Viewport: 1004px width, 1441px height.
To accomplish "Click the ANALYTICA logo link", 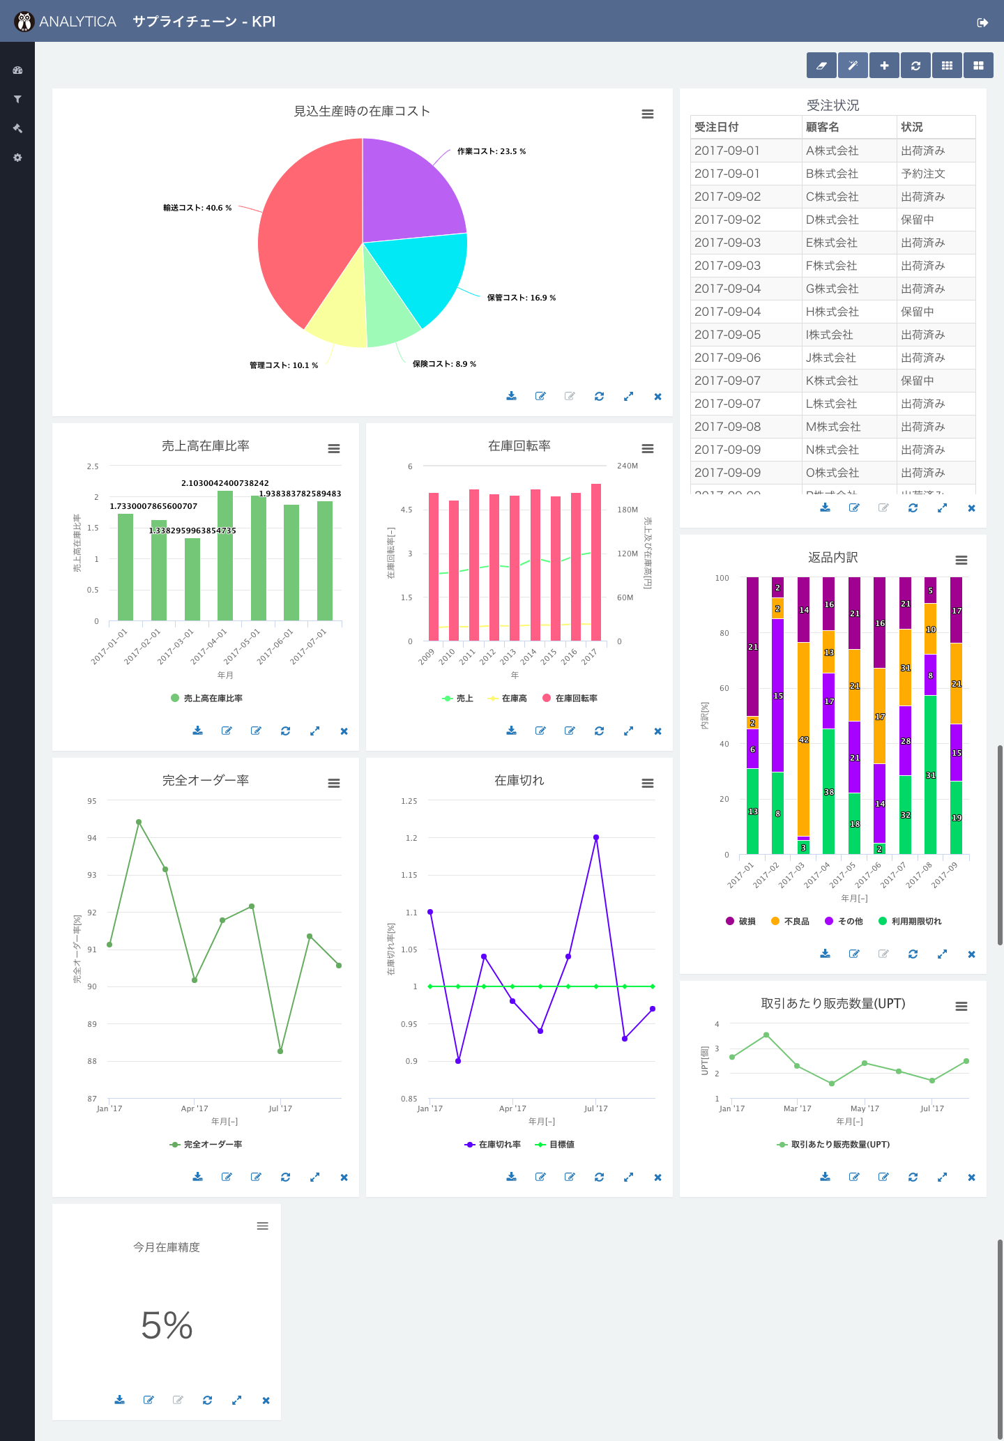I will 66,22.
